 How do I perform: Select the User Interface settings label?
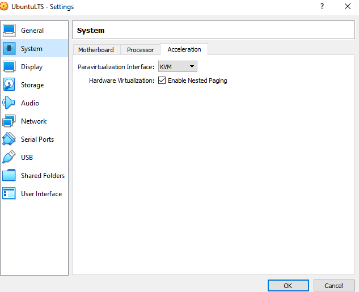(x=41, y=193)
